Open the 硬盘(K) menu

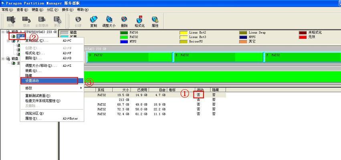pyautogui.click(x=37, y=10)
